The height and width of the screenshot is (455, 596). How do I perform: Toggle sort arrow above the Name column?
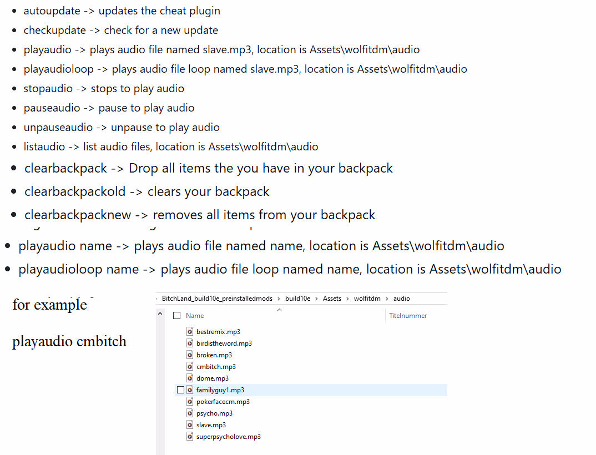click(279, 310)
